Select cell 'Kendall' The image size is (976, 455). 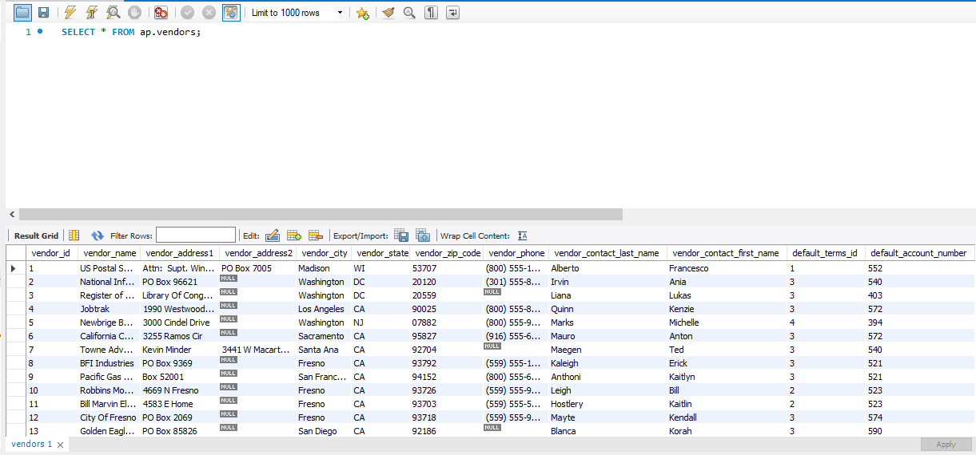(727, 417)
